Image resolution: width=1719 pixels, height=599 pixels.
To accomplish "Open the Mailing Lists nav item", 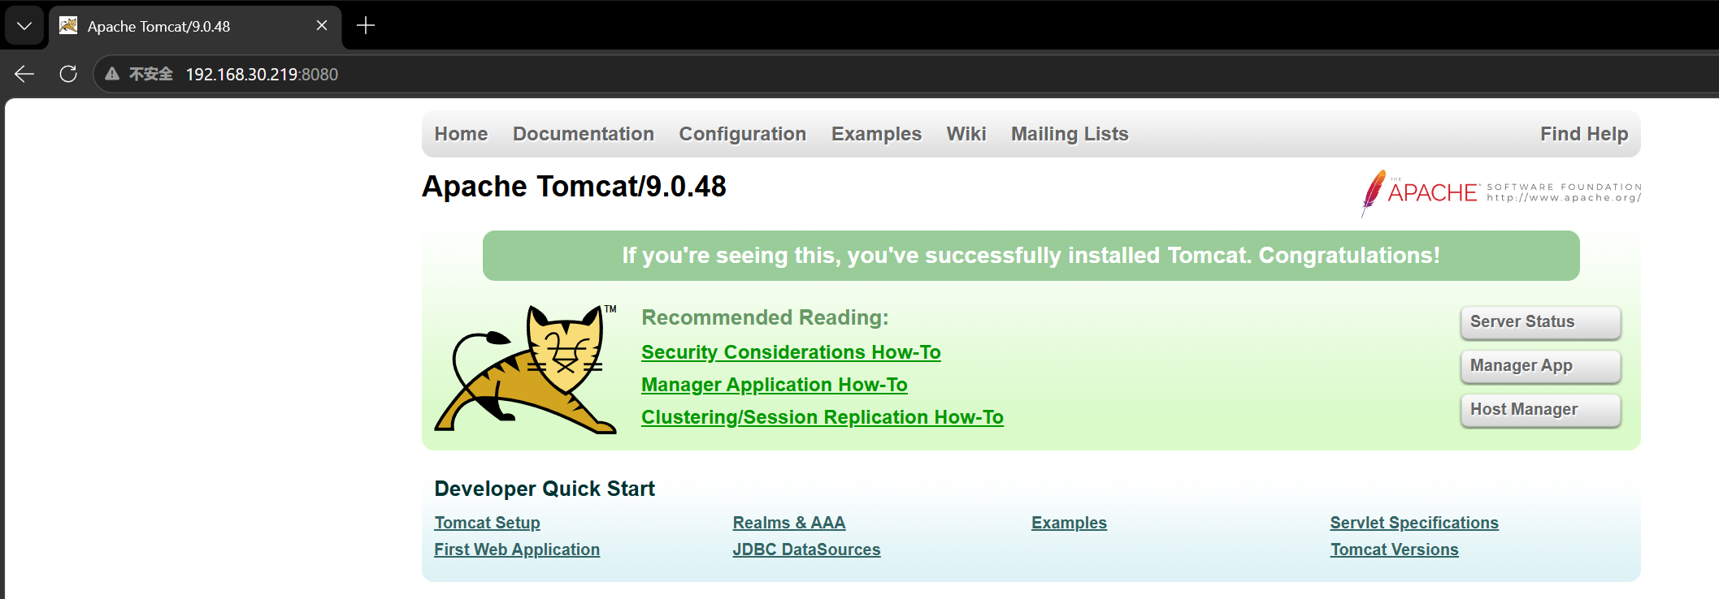I will point(1070,134).
